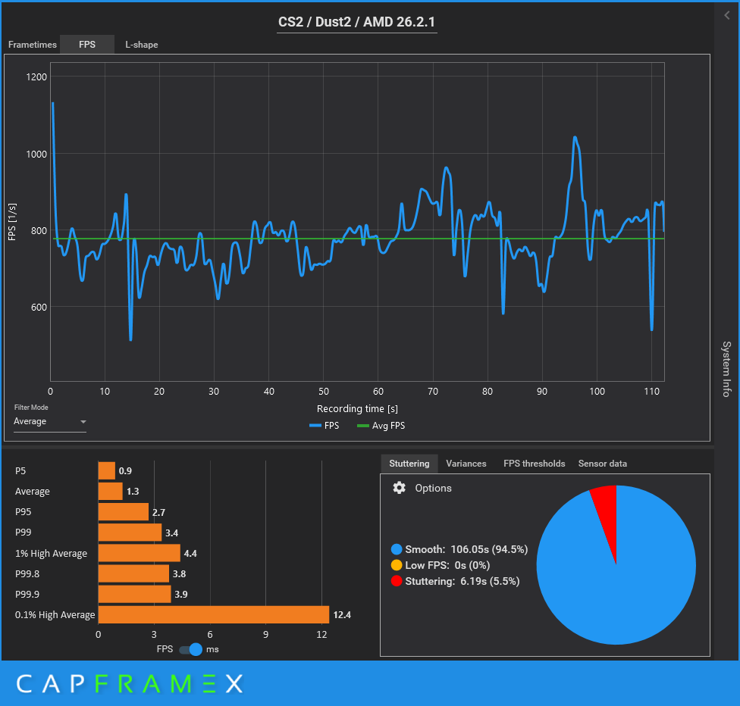Open the Filter Mode dropdown
This screenshot has height=706, width=740.
click(50, 422)
